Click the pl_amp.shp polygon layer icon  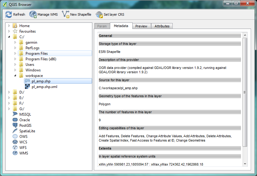coord(27,81)
